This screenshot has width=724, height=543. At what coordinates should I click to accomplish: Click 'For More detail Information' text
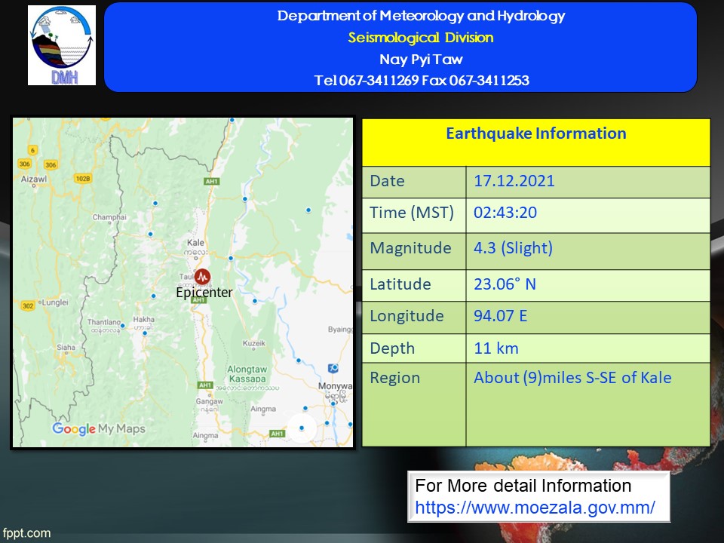pyautogui.click(x=523, y=486)
